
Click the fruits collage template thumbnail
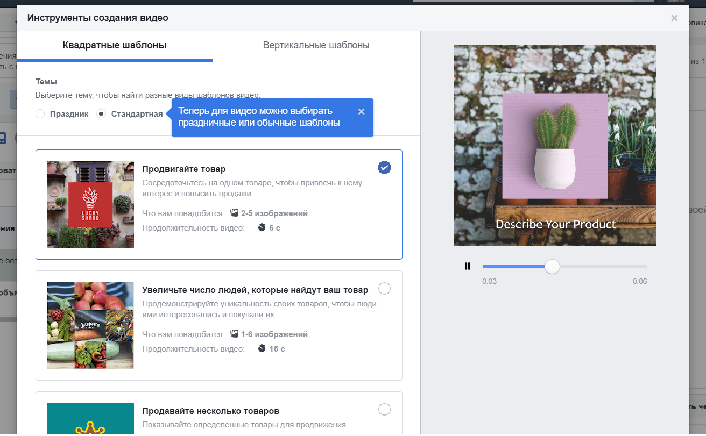[90, 325]
